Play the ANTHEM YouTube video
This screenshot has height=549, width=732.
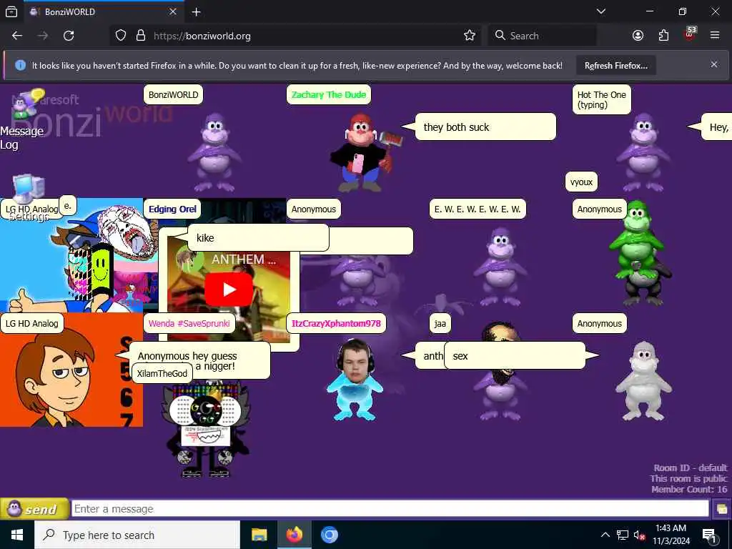[x=229, y=290]
